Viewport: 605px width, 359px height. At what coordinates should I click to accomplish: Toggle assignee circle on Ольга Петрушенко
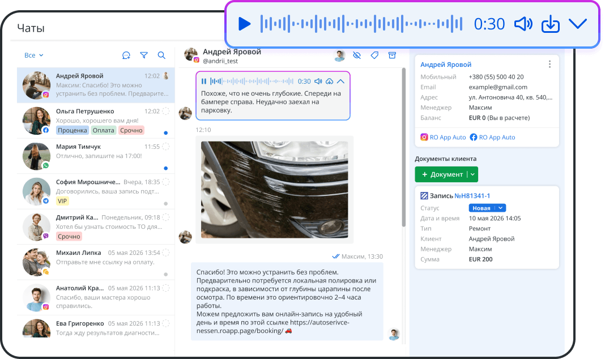coord(166,111)
